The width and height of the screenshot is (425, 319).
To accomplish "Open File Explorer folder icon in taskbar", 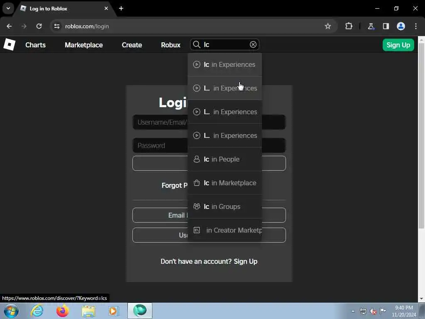I will pyautogui.click(x=88, y=311).
